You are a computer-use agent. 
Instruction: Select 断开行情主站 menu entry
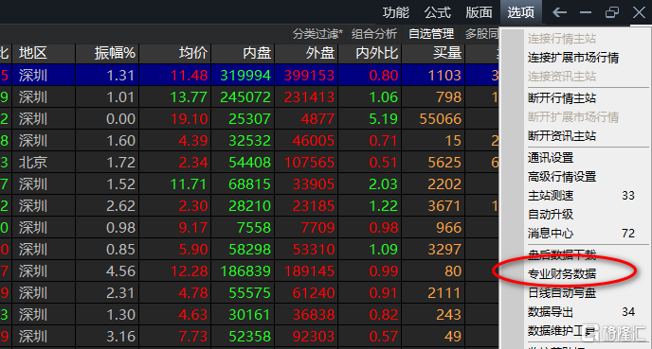(x=562, y=98)
